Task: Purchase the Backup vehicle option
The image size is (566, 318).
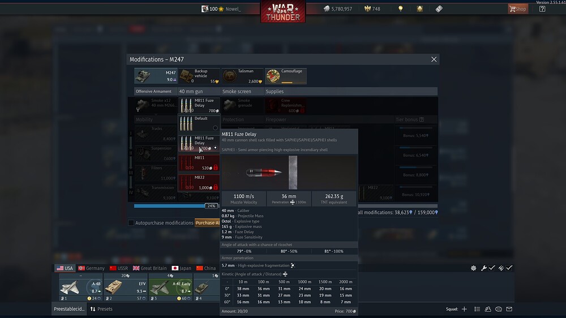Action: click(x=199, y=76)
